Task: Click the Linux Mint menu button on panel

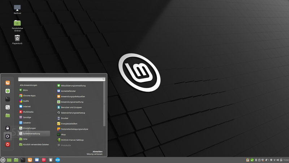Action: coord(3,160)
